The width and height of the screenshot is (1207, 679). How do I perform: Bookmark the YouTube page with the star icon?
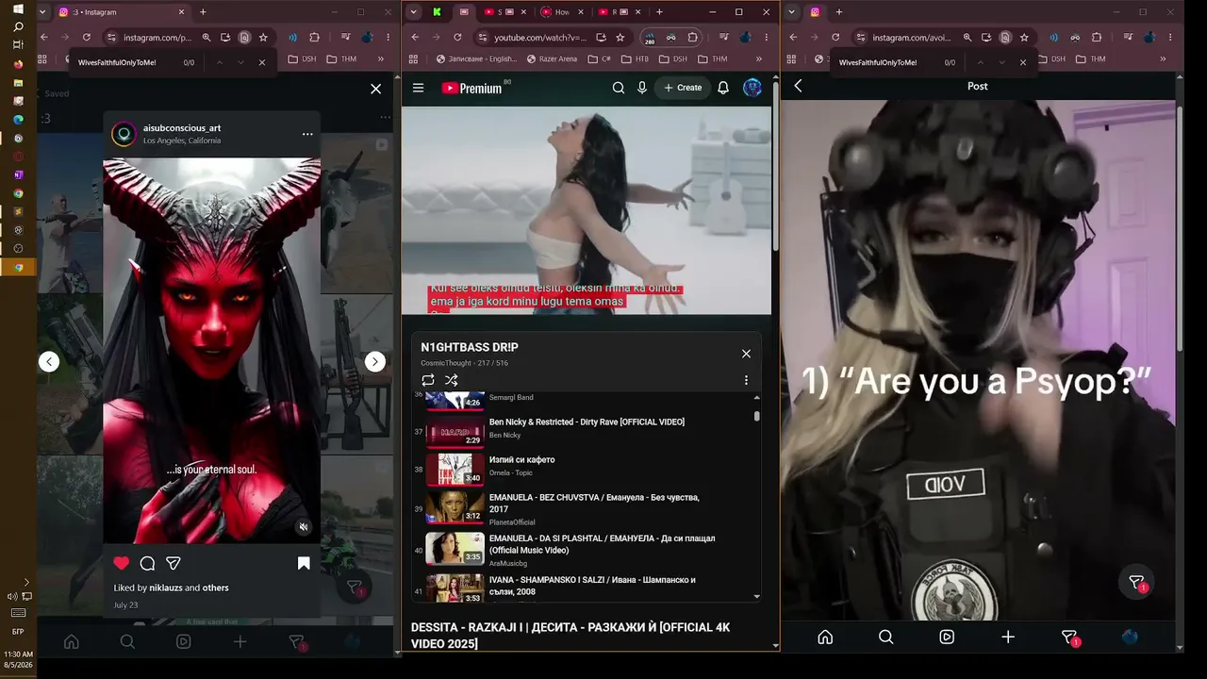pos(620,38)
